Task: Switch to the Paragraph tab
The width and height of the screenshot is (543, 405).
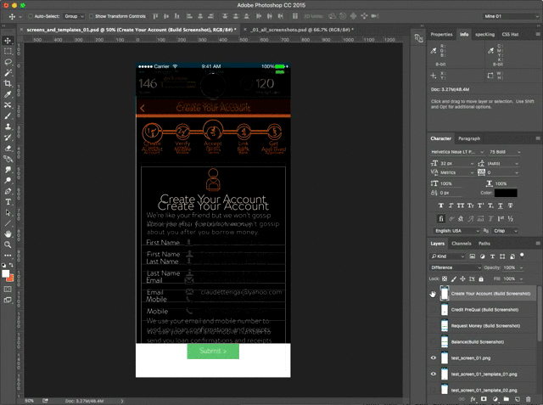Action: [x=469, y=138]
